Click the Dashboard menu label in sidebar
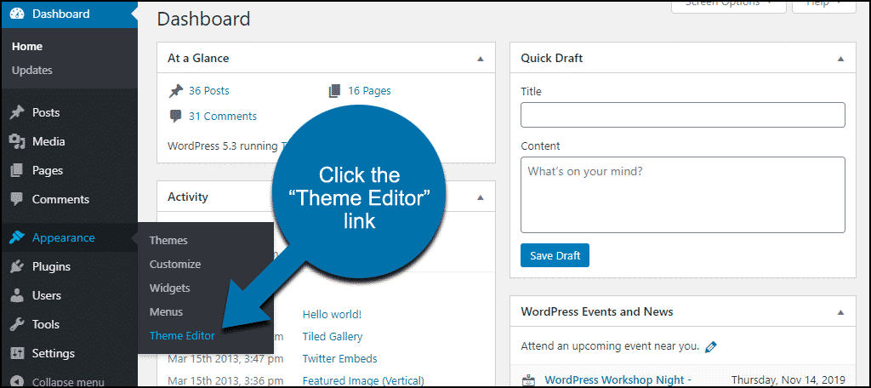This screenshot has width=871, height=388. tap(61, 14)
